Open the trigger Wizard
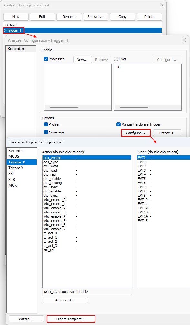 coord(26,319)
